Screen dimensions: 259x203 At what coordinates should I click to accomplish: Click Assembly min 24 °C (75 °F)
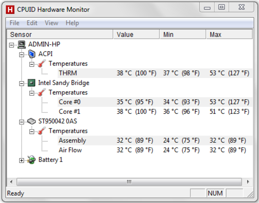181,140
